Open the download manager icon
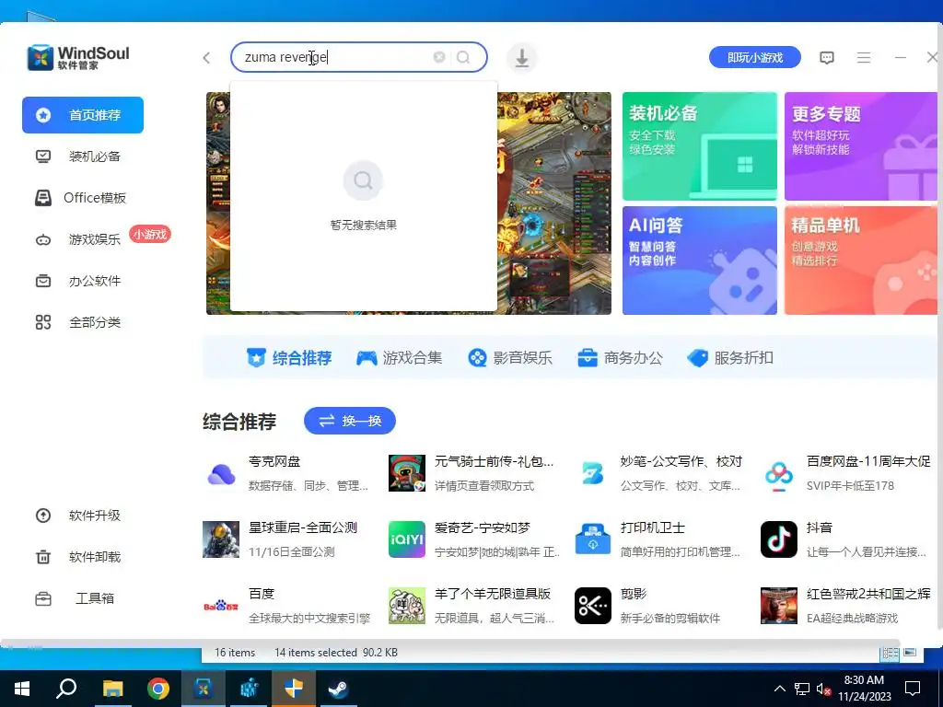943x707 pixels. pos(521,58)
